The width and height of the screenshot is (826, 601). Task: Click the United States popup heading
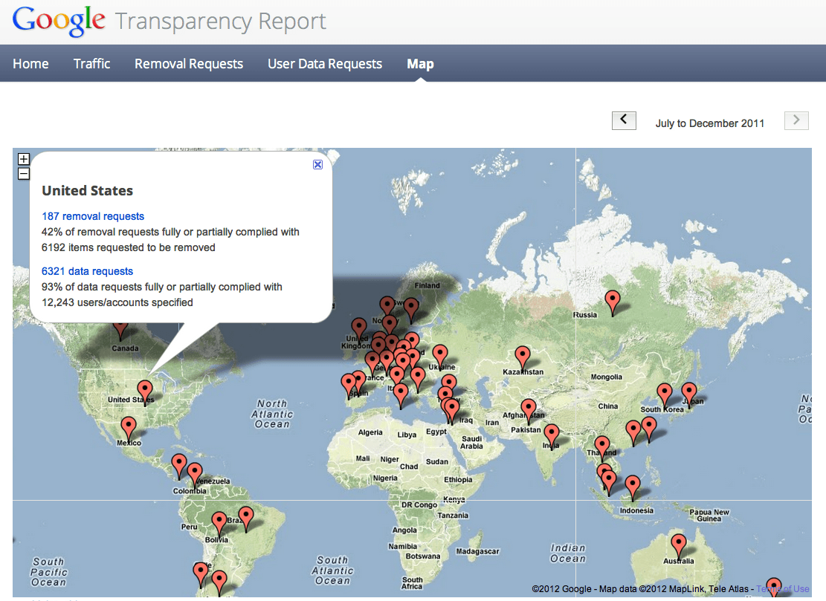pyautogui.click(x=88, y=190)
